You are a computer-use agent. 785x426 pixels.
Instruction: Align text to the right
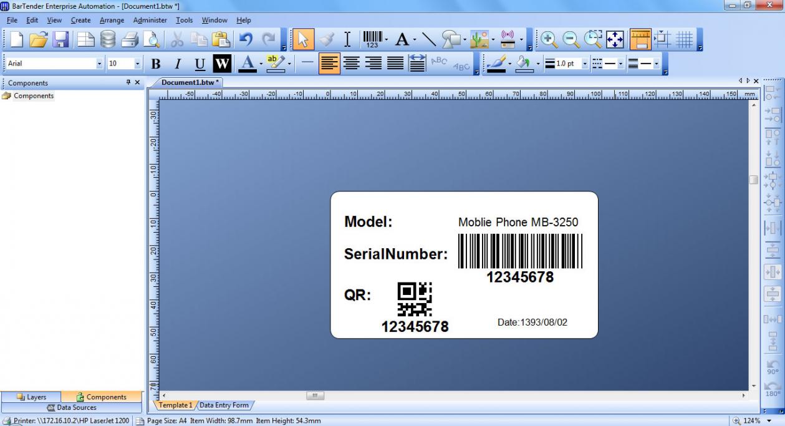click(x=373, y=64)
